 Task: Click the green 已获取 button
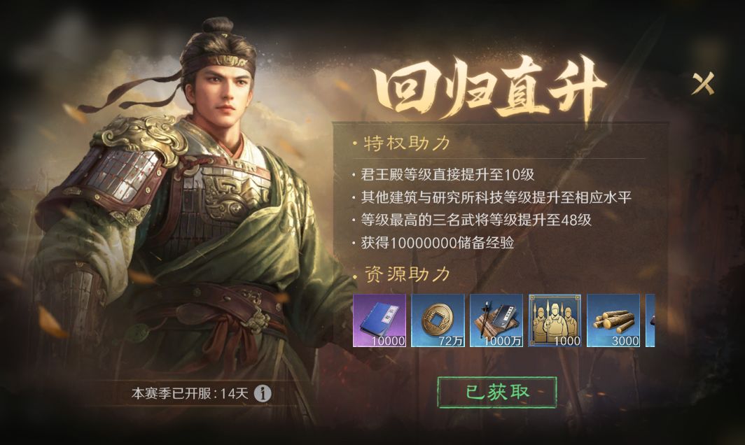(496, 393)
